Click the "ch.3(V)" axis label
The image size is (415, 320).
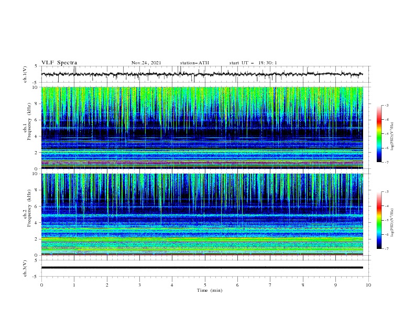tap(25, 268)
